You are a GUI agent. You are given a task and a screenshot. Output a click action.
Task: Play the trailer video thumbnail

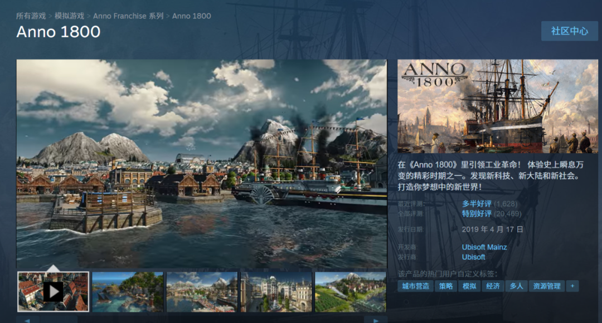point(54,292)
